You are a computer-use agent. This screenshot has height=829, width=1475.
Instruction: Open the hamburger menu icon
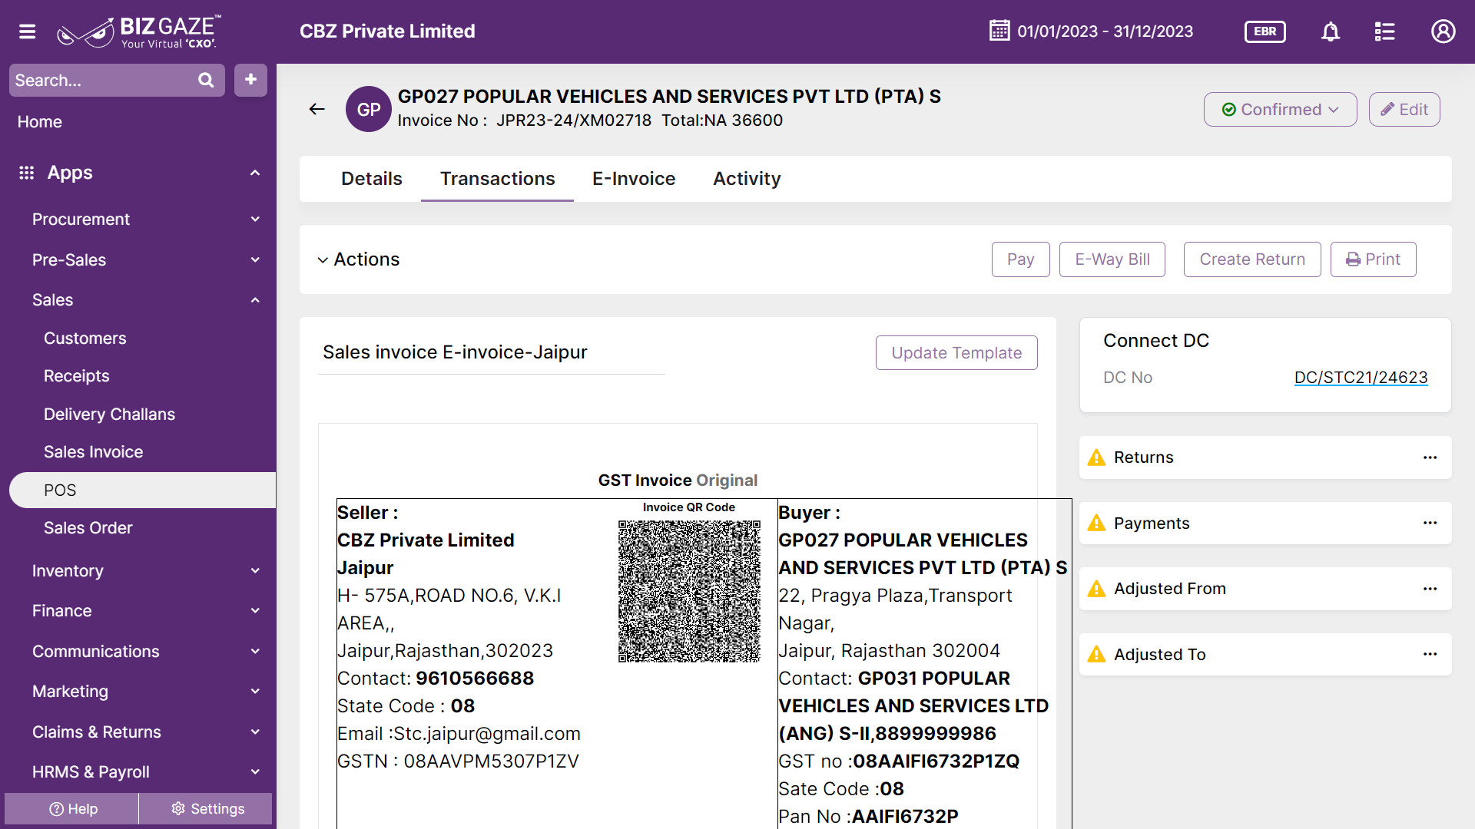tap(28, 31)
